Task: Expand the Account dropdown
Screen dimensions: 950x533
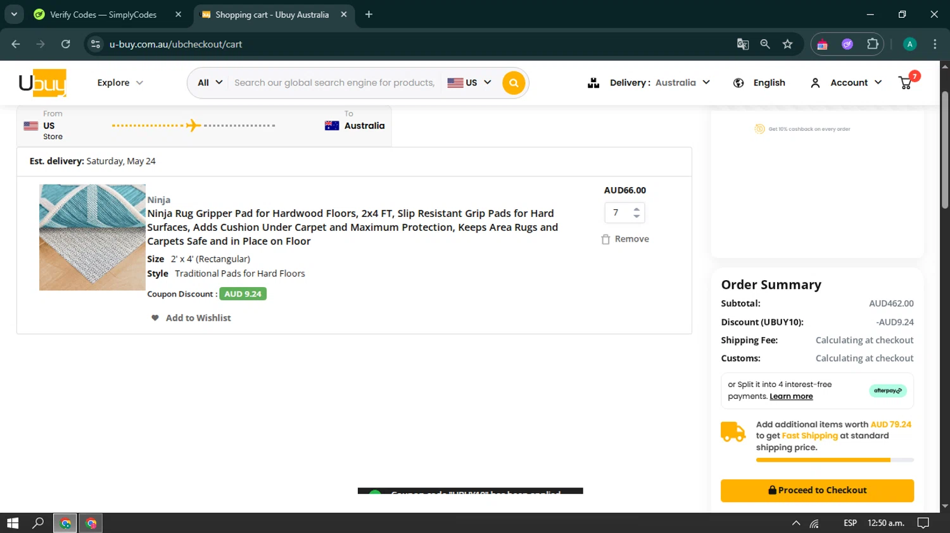Action: pyautogui.click(x=856, y=83)
